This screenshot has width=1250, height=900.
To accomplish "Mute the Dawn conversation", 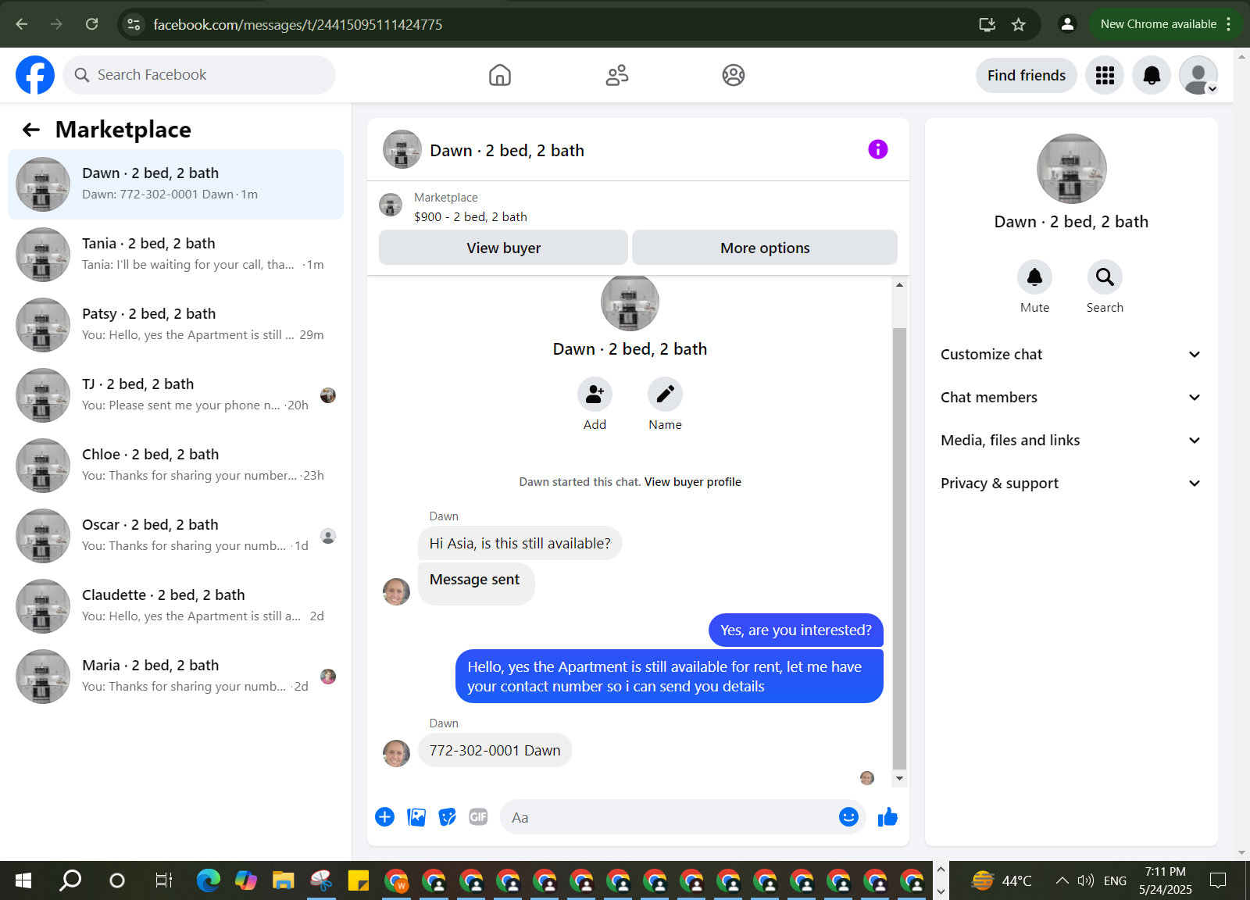I will pyautogui.click(x=1034, y=277).
